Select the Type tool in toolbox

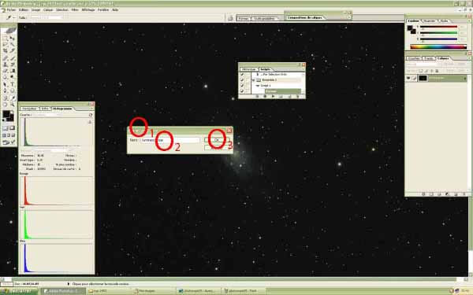point(13,85)
